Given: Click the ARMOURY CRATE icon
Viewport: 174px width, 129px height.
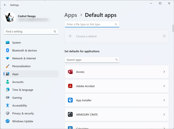Looking at the screenshot, I should point(70,115).
